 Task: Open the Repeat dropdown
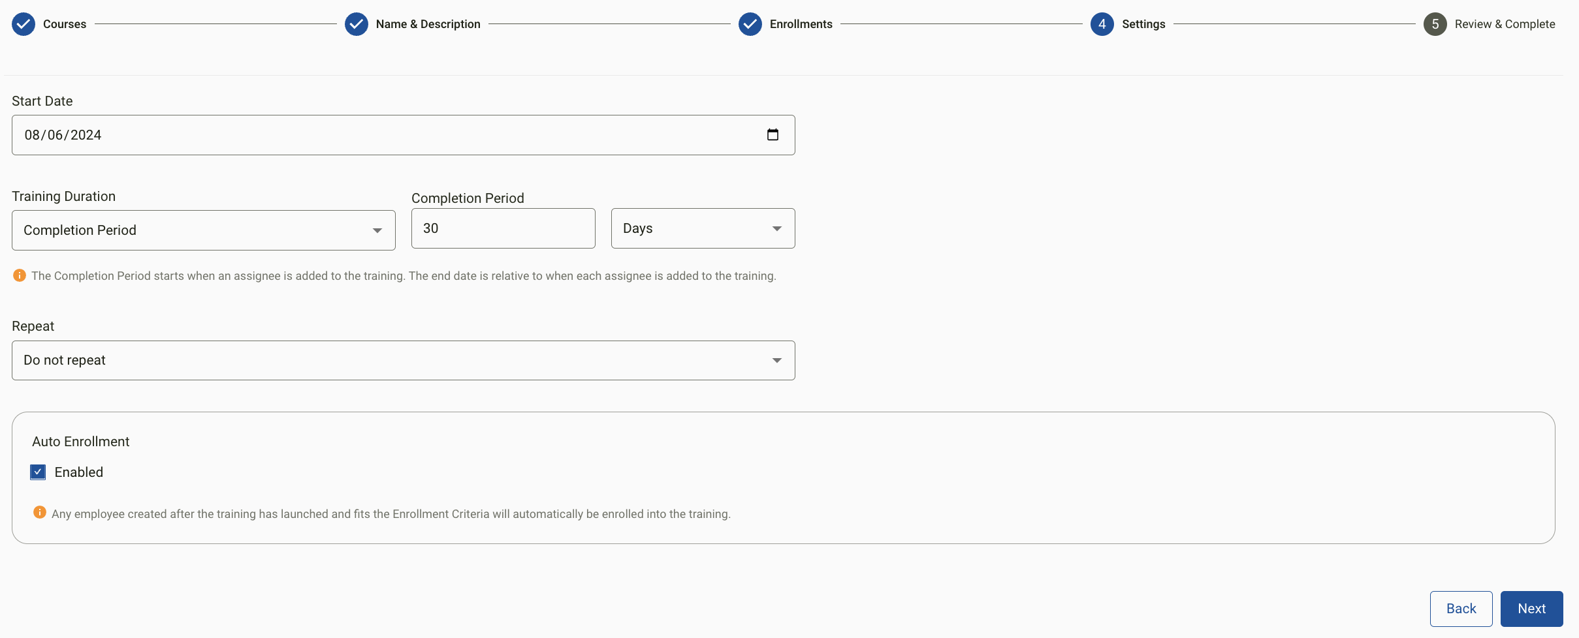(404, 360)
